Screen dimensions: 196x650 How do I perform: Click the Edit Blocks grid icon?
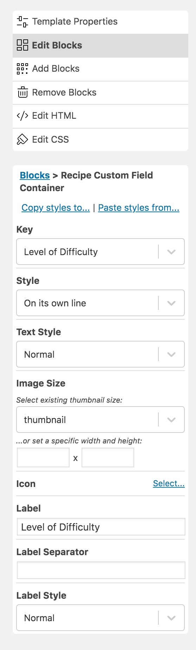22,45
